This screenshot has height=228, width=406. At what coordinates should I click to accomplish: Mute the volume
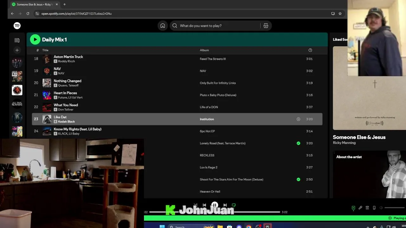381,208
